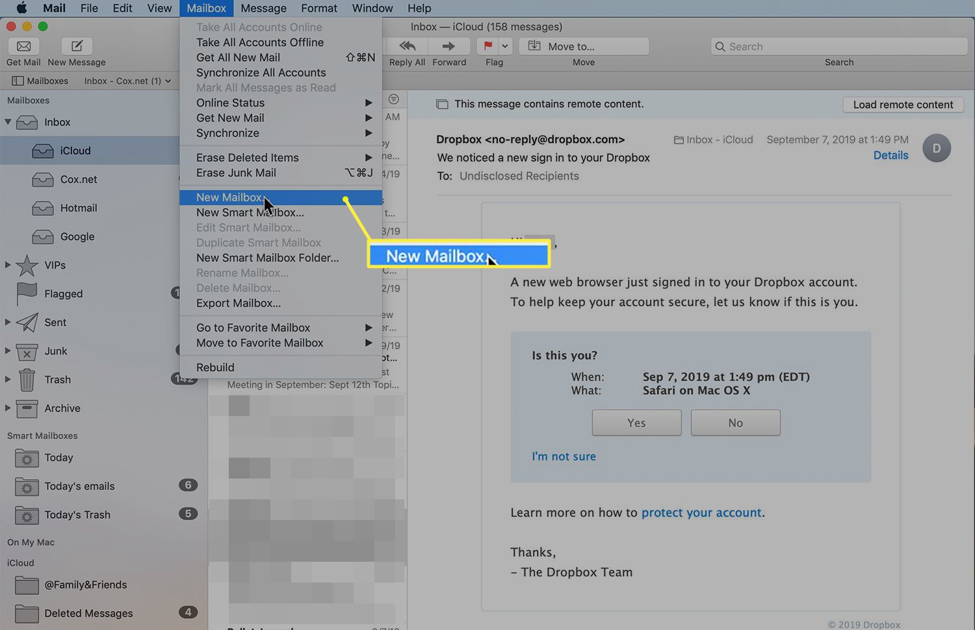Open the Window menu

(x=372, y=8)
